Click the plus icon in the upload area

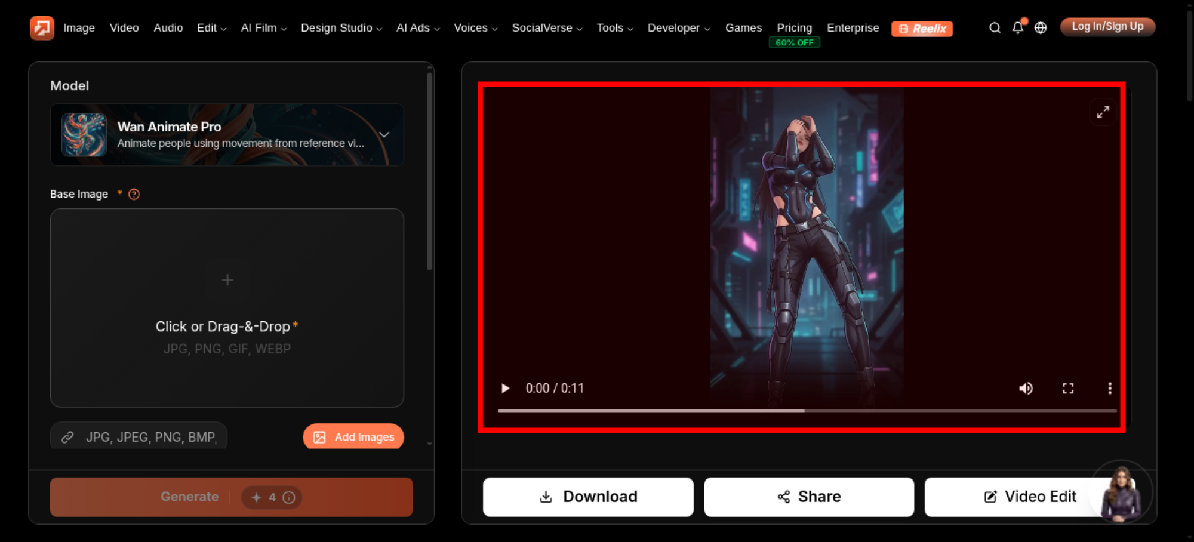(x=227, y=280)
